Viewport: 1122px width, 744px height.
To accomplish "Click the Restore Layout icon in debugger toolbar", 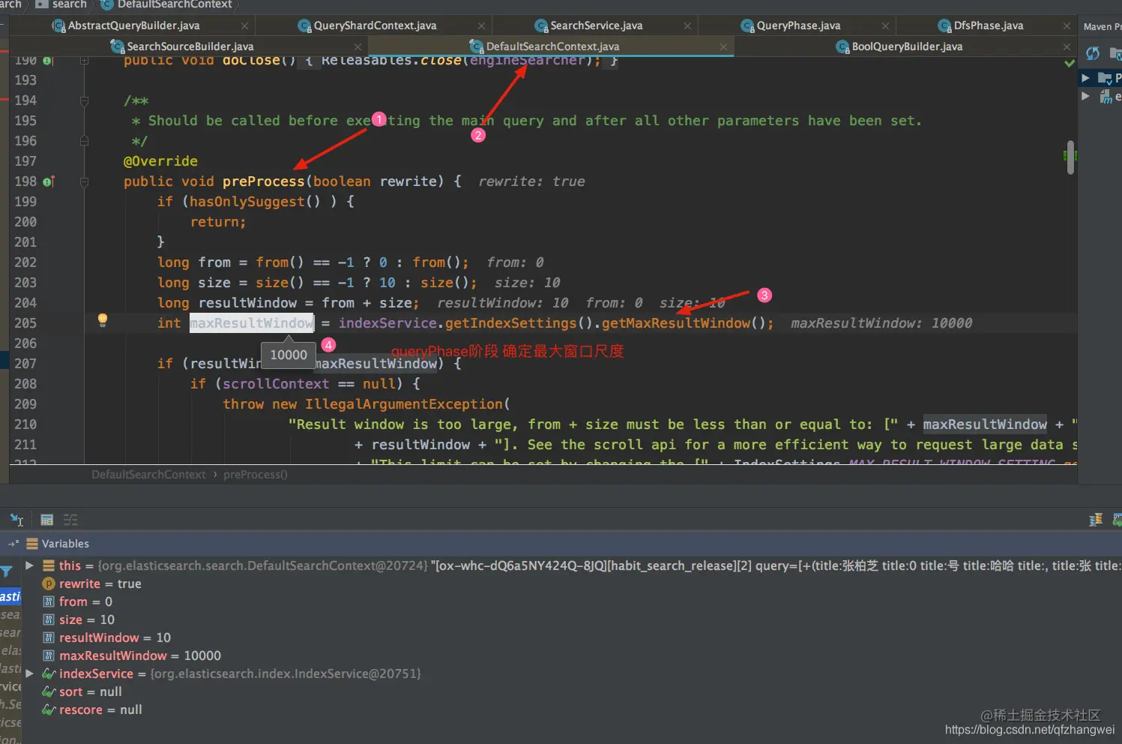I will pos(1096,520).
